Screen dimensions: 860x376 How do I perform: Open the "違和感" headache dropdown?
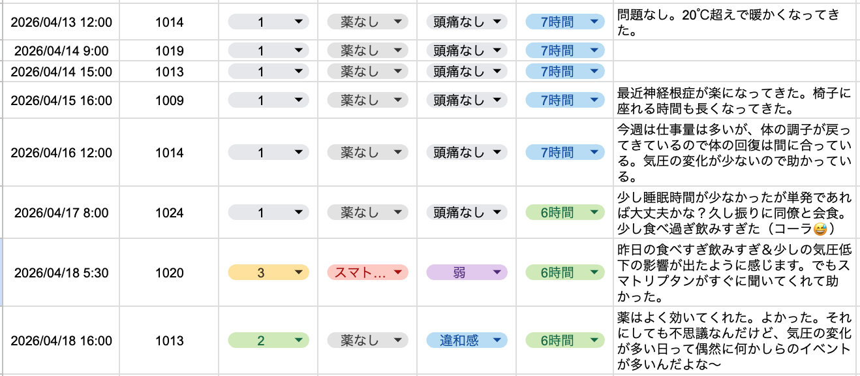pos(465,339)
